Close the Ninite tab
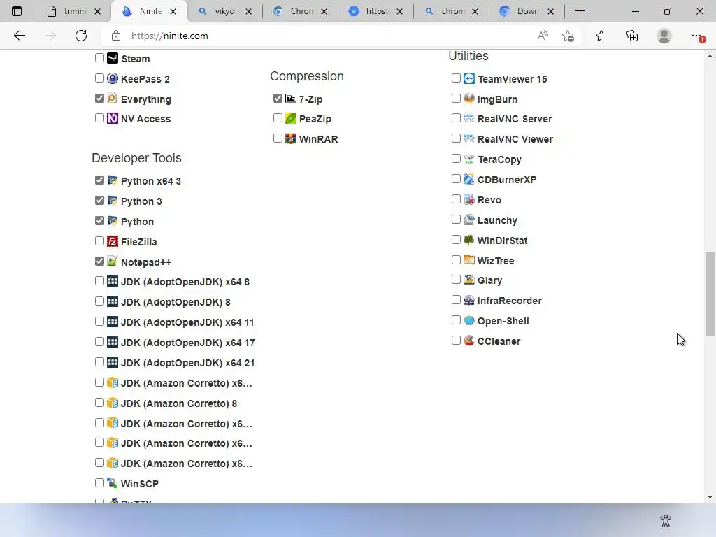This screenshot has width=716, height=537. point(173,12)
